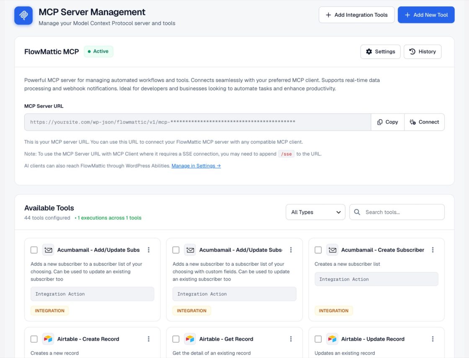The height and width of the screenshot is (358, 469).
Task: Click the Integration Action box on Acumbamail - Create Subscriber
Action: [376, 279]
